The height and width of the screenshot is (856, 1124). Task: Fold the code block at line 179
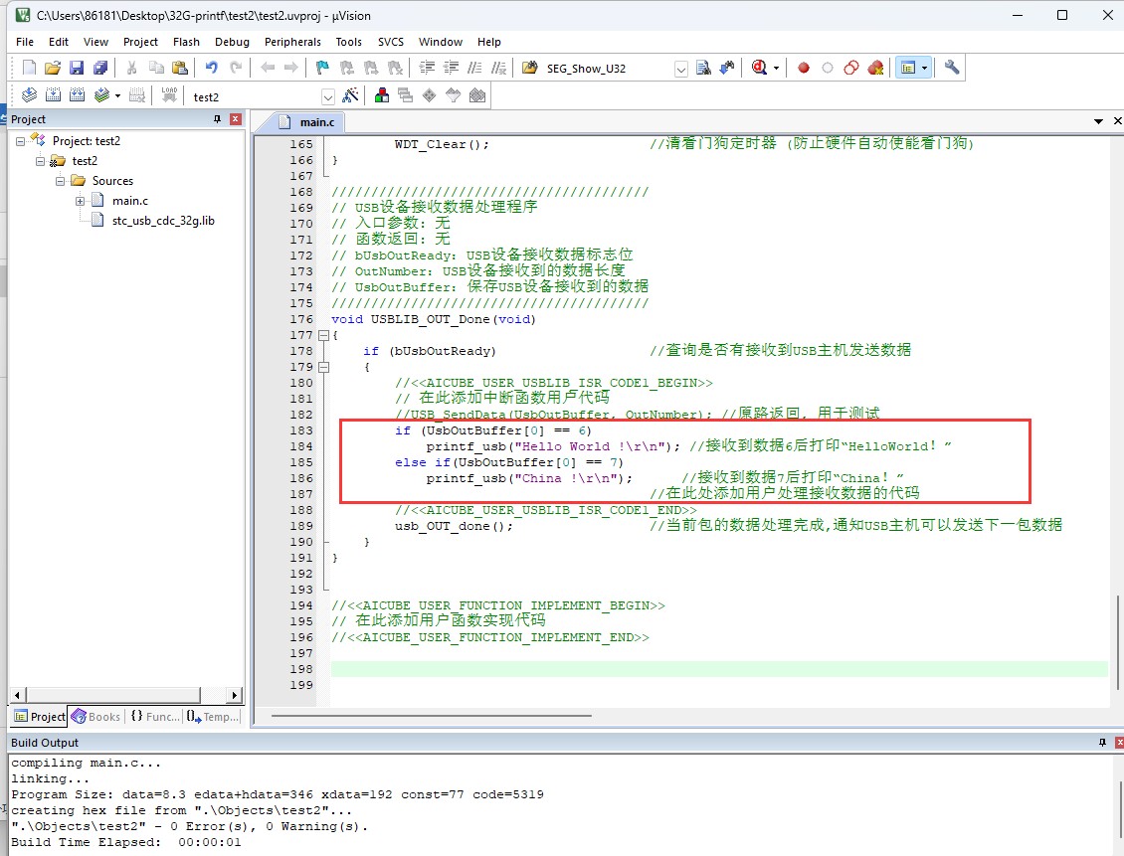pos(323,367)
